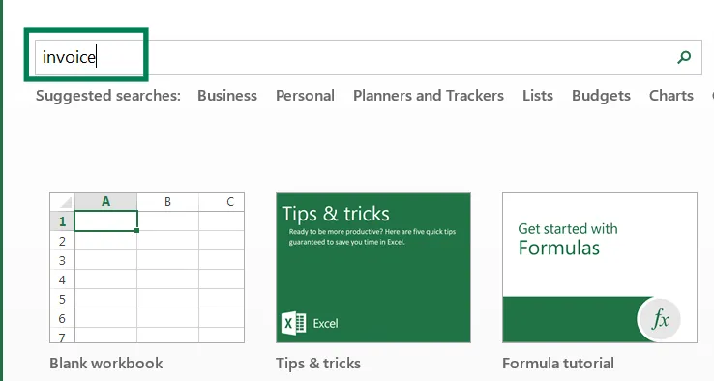
Task: Click the selected cell A1 in preview
Action: pos(105,221)
